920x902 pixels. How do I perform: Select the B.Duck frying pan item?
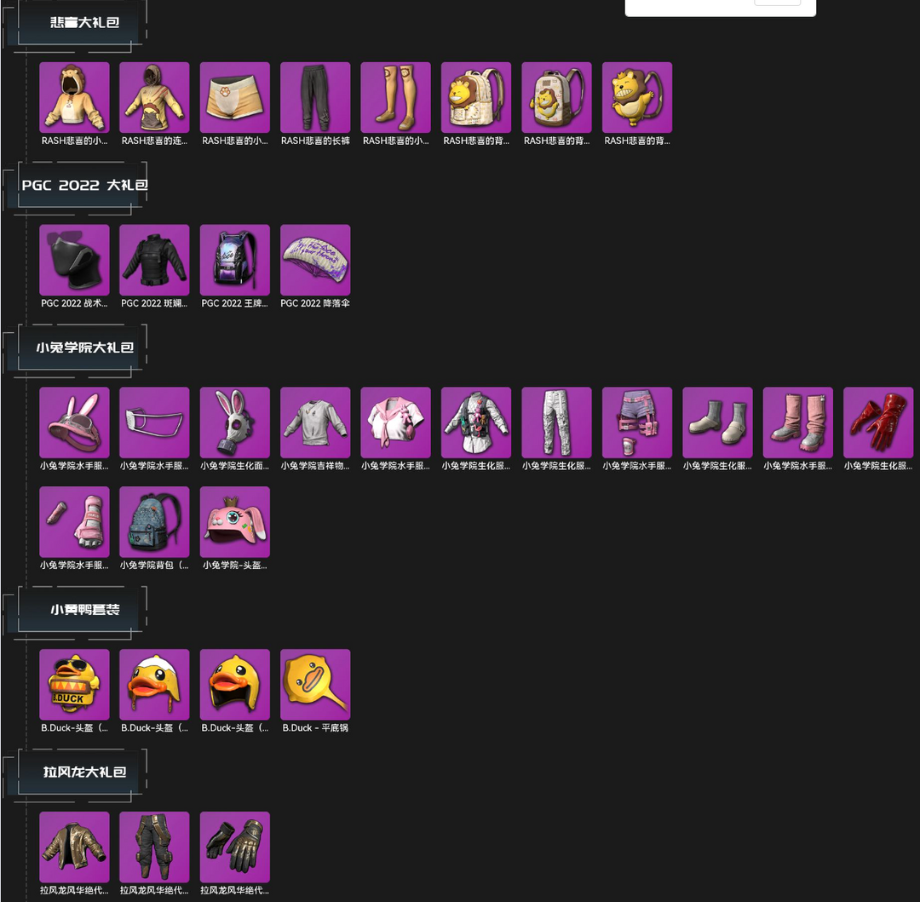315,685
